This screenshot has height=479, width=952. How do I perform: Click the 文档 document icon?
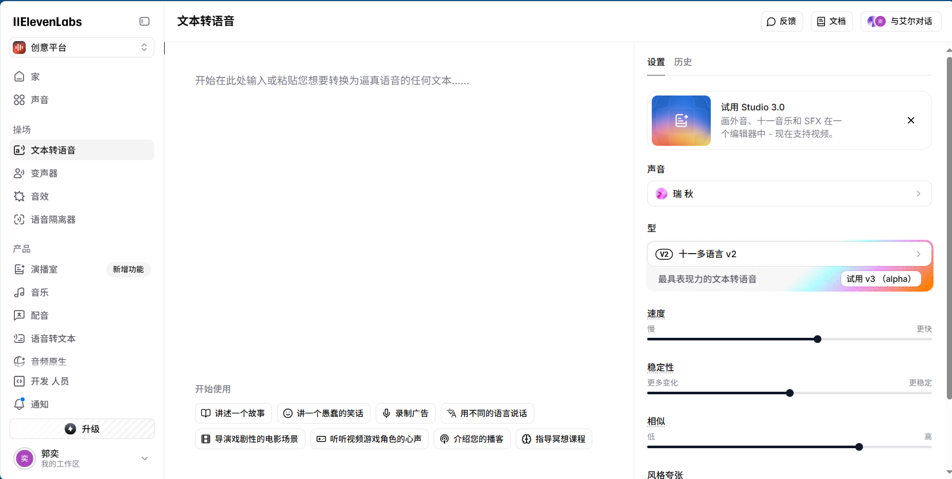(x=821, y=22)
